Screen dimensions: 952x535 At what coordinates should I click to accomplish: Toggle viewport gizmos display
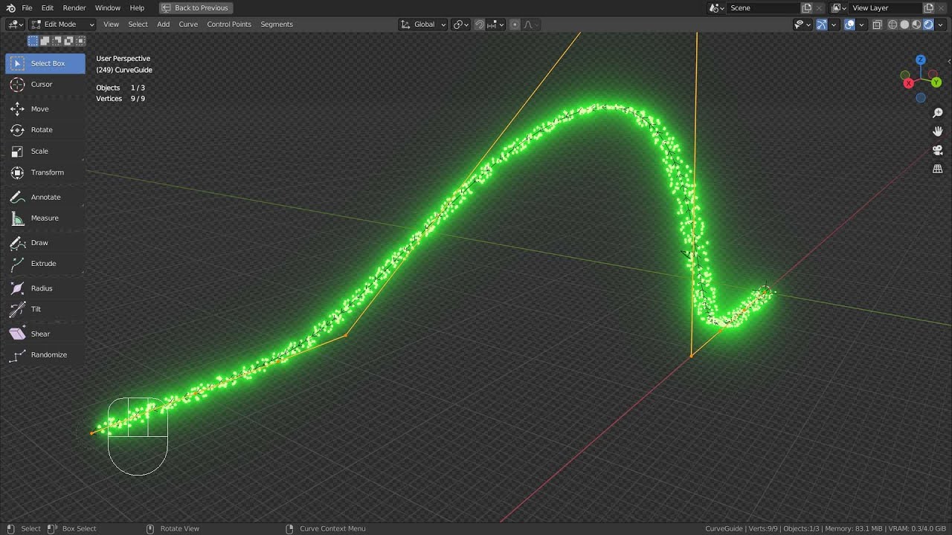(x=822, y=25)
